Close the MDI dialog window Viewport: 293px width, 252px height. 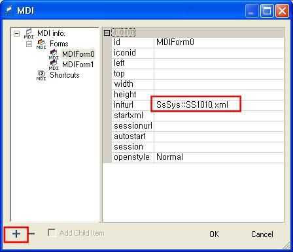coord(282,11)
